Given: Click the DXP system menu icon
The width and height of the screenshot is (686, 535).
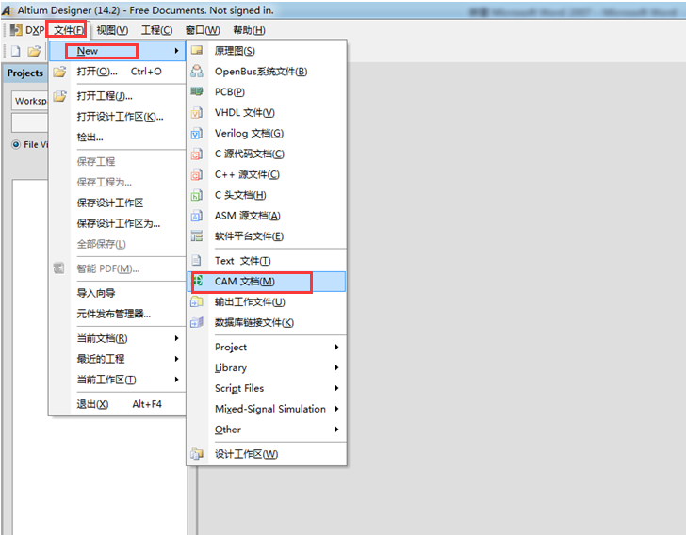Looking at the screenshot, I should point(16,30).
